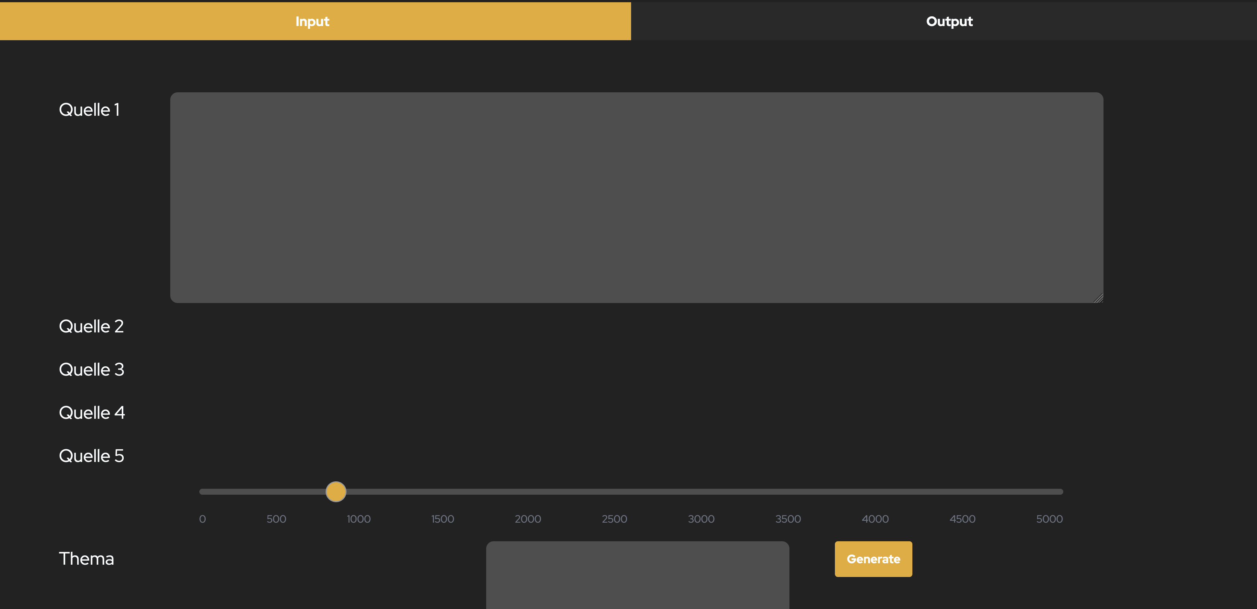Click the 1500 slider tick label
The height and width of the screenshot is (609, 1257).
pos(443,519)
